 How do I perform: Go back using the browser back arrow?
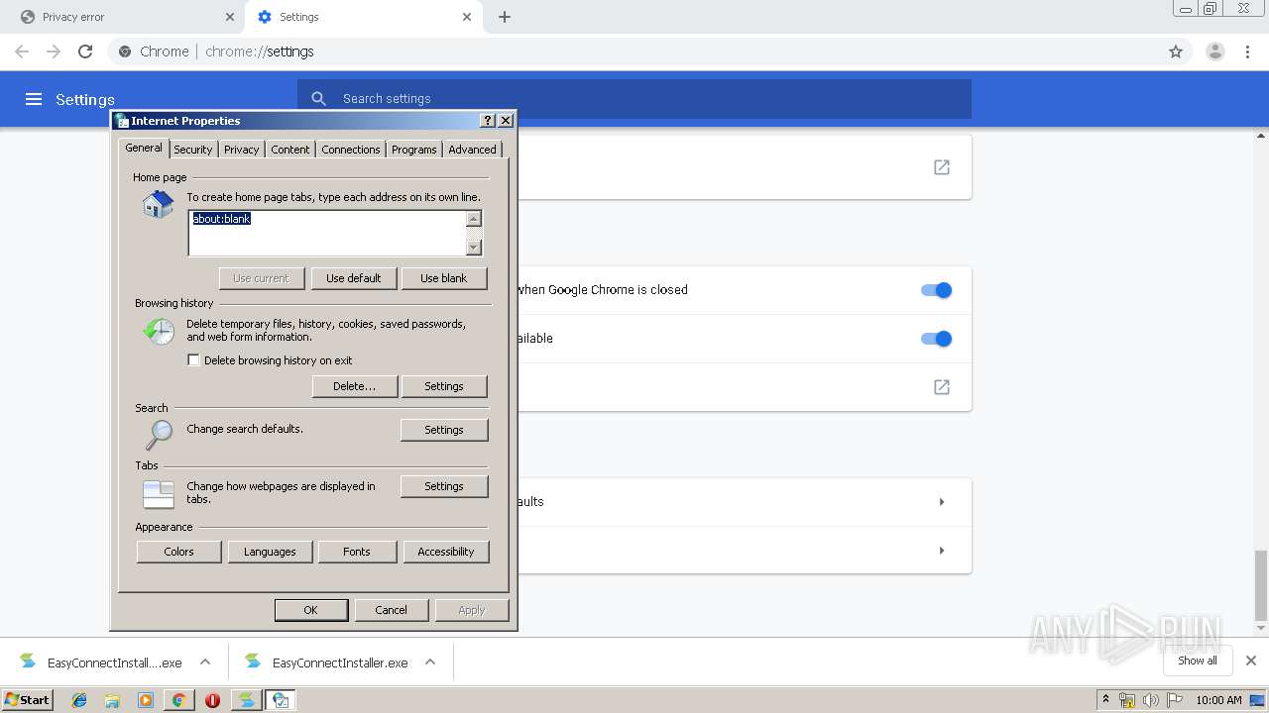[22, 51]
